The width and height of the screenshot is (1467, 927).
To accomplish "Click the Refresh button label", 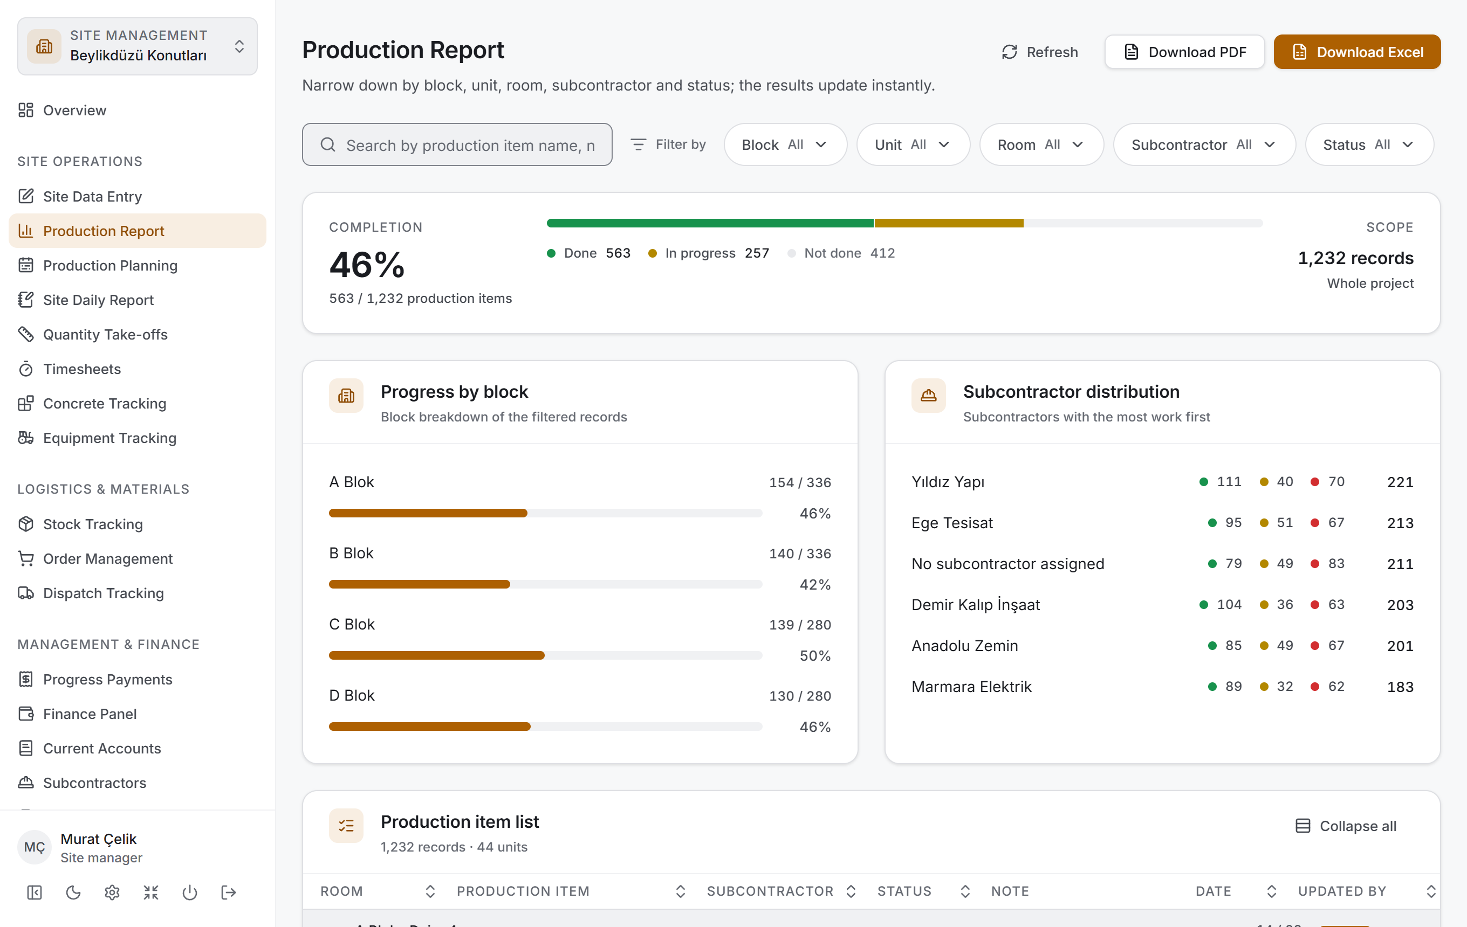I will [x=1052, y=52].
